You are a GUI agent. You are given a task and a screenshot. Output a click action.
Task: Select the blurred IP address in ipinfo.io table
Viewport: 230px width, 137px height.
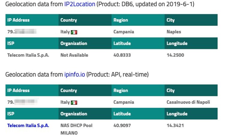(x=22, y=102)
